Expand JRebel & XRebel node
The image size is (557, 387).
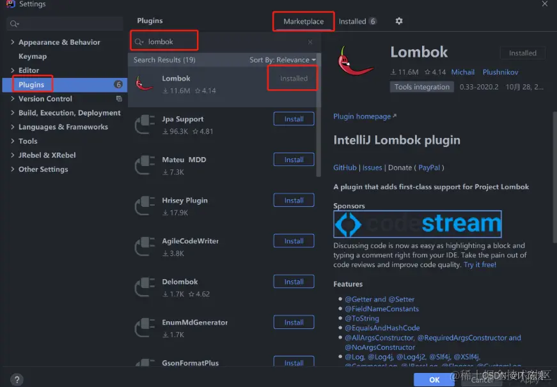(x=13, y=155)
